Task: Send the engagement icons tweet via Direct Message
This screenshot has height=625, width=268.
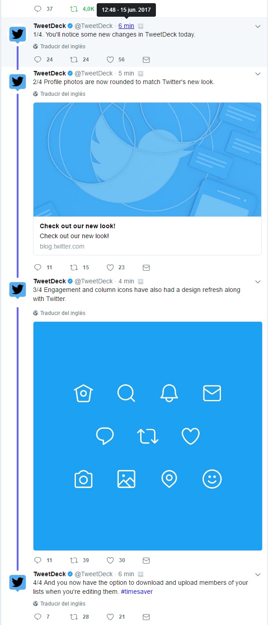Action: (146, 560)
